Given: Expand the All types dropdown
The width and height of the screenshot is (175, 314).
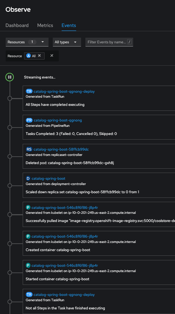Looking at the screenshot, I should point(67,42).
